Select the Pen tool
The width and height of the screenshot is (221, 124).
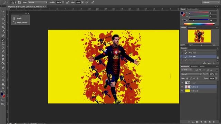click(x=3, y=68)
